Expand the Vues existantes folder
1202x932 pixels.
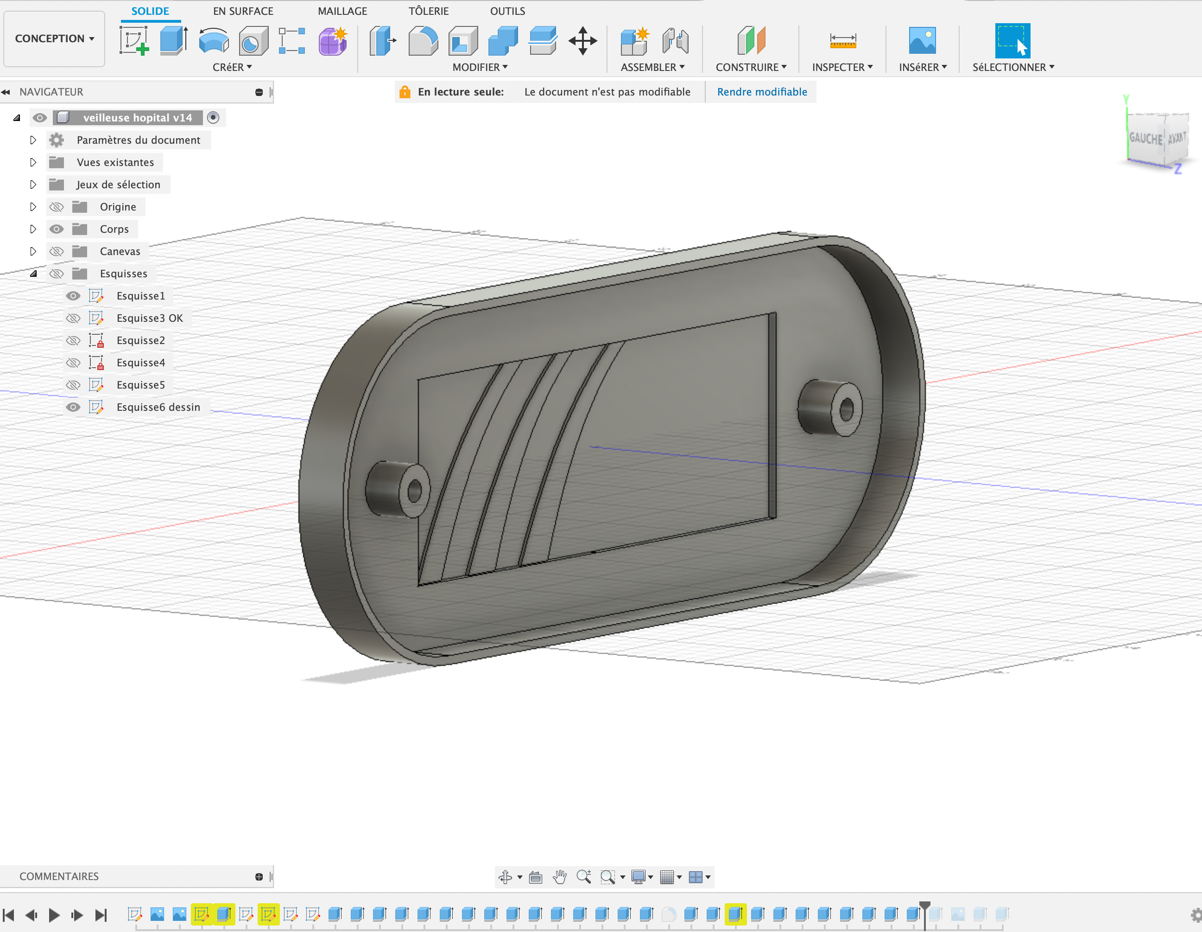[33, 162]
